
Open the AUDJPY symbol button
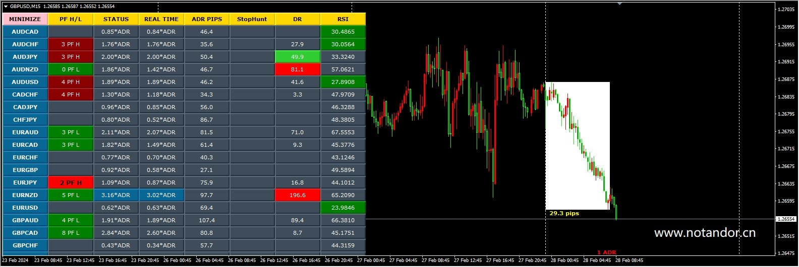25,57
